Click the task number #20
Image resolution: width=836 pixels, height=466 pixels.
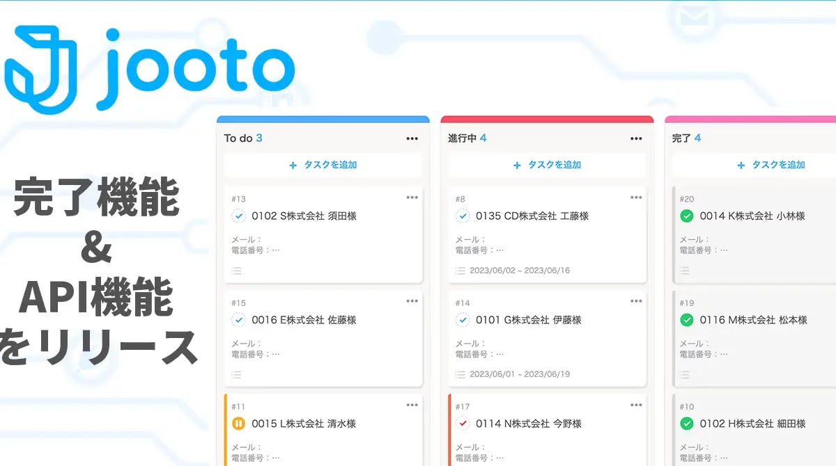tap(687, 200)
